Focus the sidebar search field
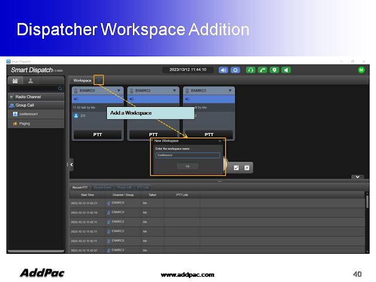Image resolution: width=376 pixels, height=282 pixels. [x=36, y=89]
